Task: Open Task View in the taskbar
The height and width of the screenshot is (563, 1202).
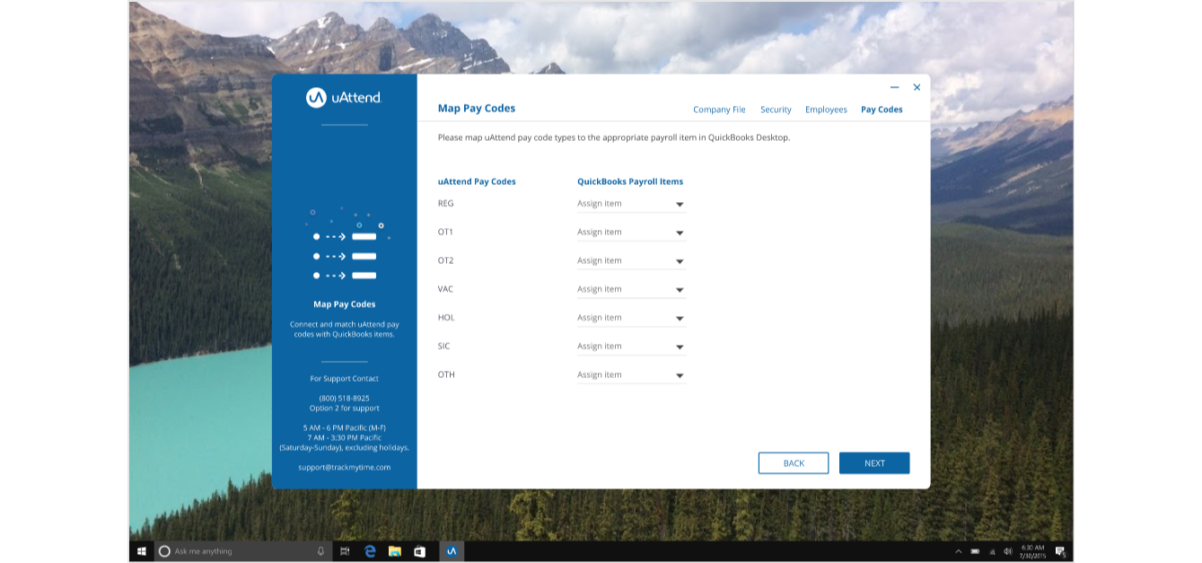Action: coord(345,551)
